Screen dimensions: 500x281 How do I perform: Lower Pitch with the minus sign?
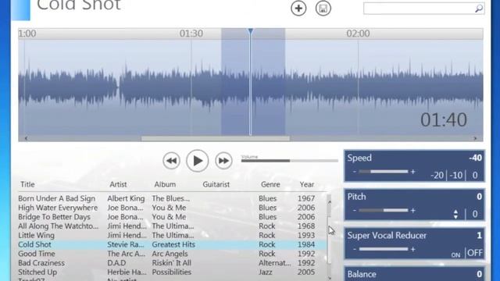354,210
